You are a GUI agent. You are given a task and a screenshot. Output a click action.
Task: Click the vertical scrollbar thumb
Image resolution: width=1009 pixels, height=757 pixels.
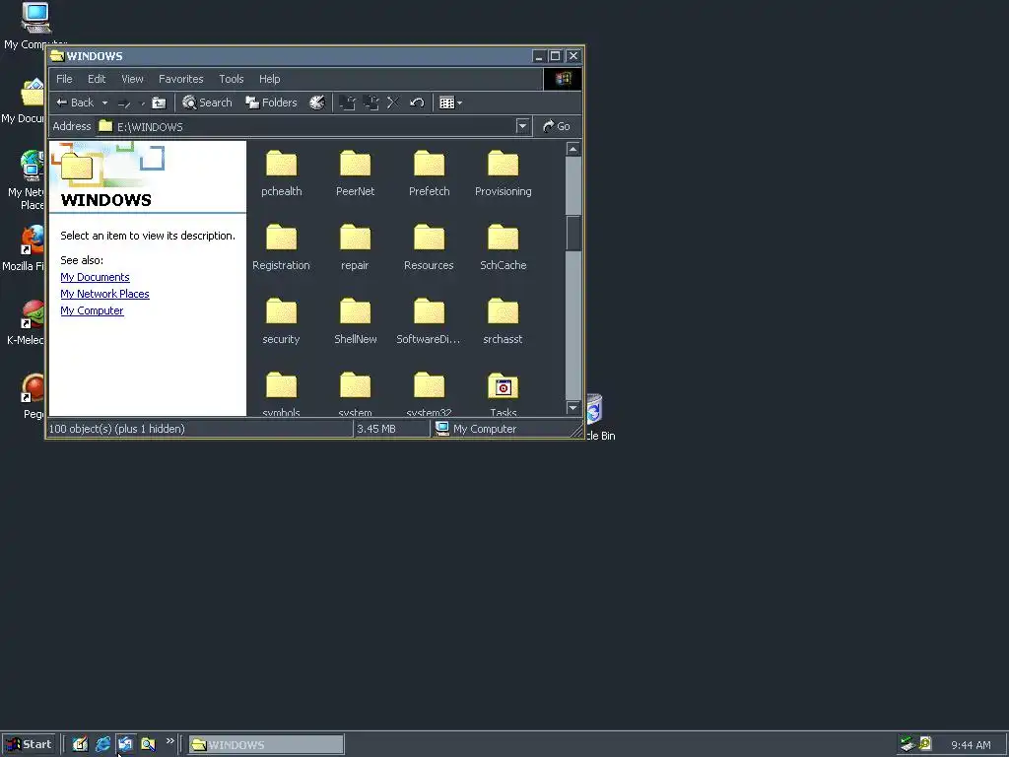tap(572, 233)
